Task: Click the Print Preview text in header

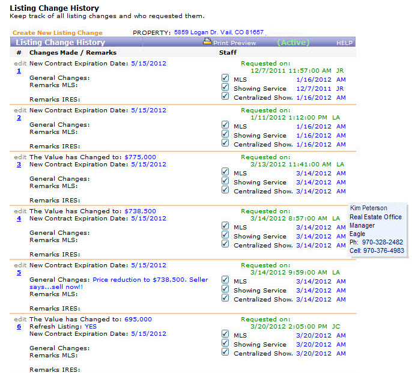Action: [234, 43]
